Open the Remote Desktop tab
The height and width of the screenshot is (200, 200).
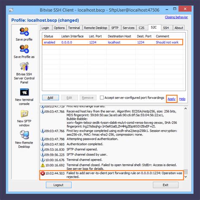[x=96, y=28]
